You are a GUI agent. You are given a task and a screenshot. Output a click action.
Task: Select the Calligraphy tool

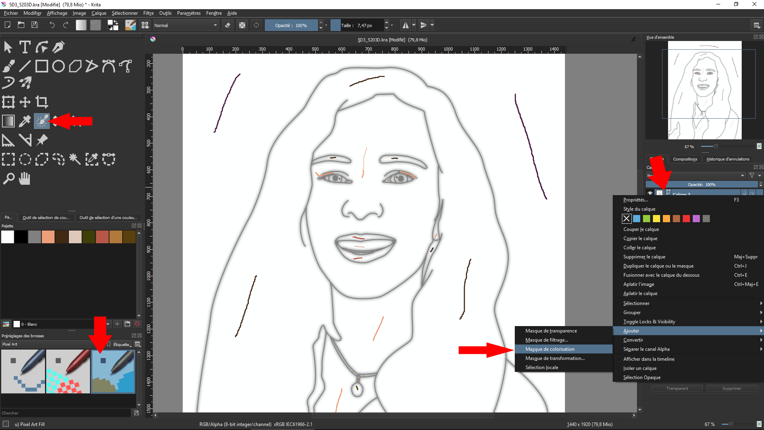pyautogui.click(x=59, y=47)
